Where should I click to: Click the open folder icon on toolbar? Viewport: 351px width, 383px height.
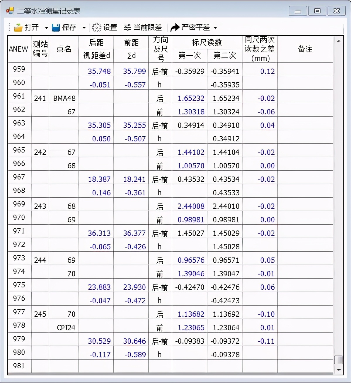pyautogui.click(x=18, y=27)
